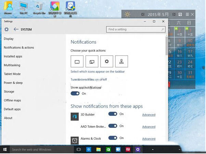The width and height of the screenshot is (206, 154).
Task: Open the Recycle Bin desktop icon
Action: tap(39, 8)
